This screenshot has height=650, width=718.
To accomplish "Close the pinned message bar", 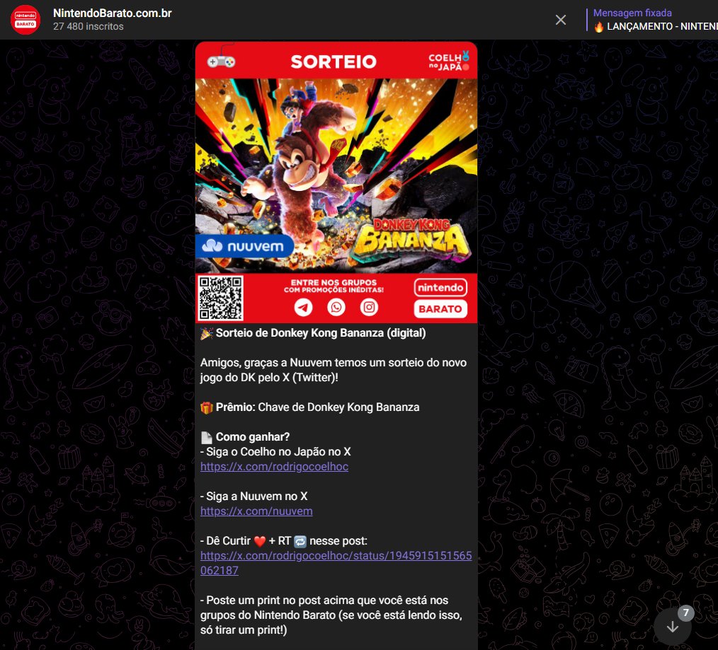I will (561, 20).
